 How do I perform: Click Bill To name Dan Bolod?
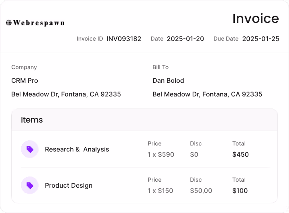168,80
